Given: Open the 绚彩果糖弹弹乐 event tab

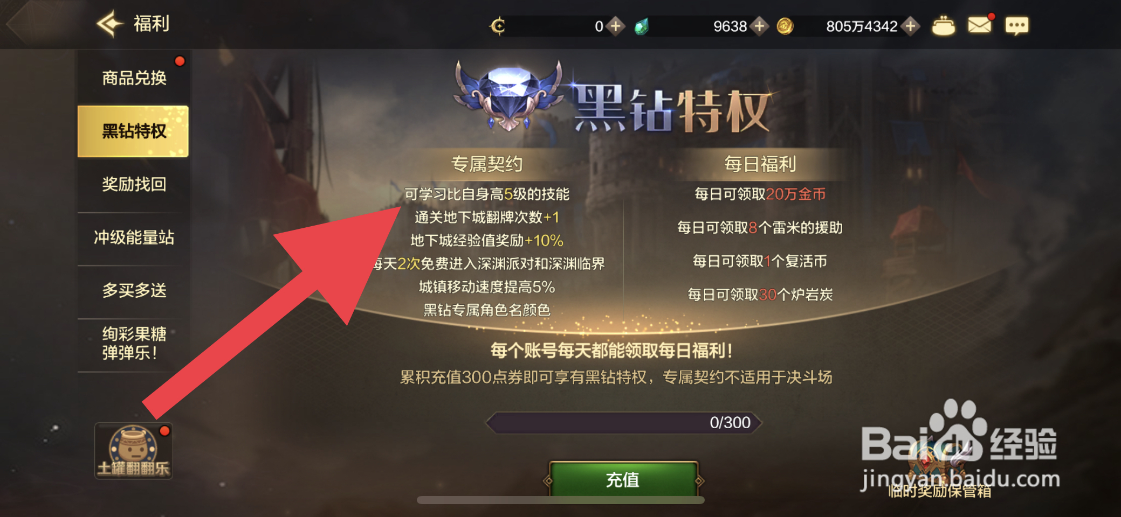Looking at the screenshot, I should coord(134,344).
